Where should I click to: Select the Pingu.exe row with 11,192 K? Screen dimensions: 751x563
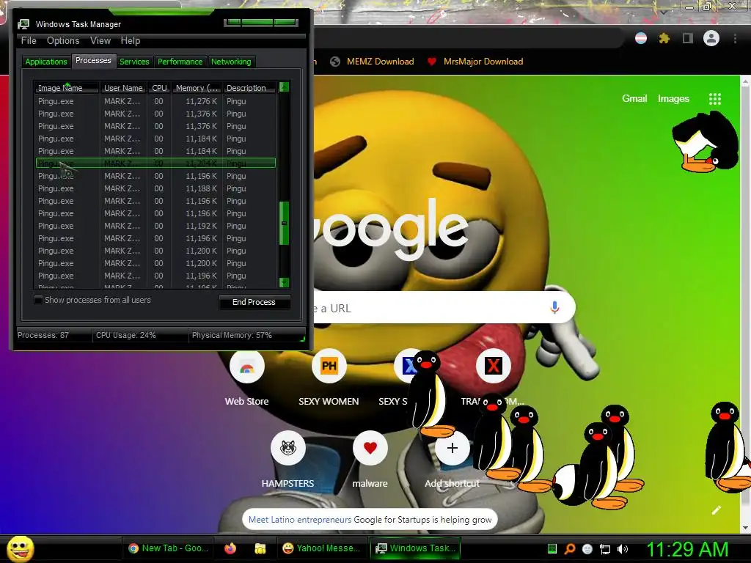(155, 226)
